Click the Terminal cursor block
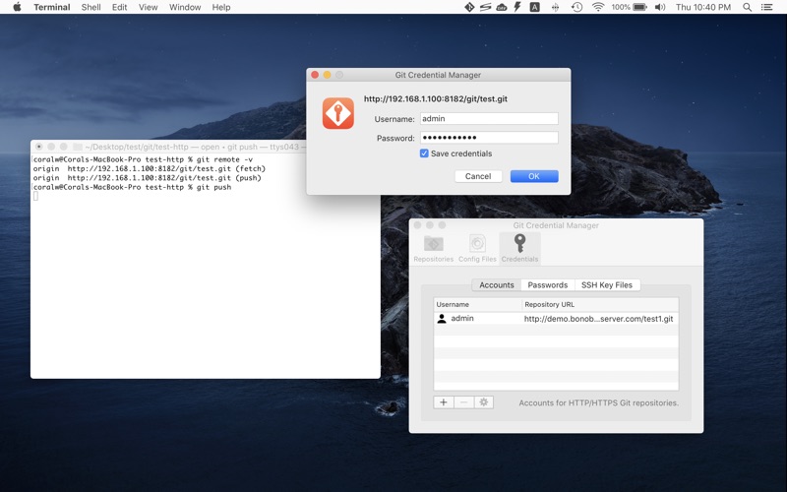787x492 pixels. (35, 196)
